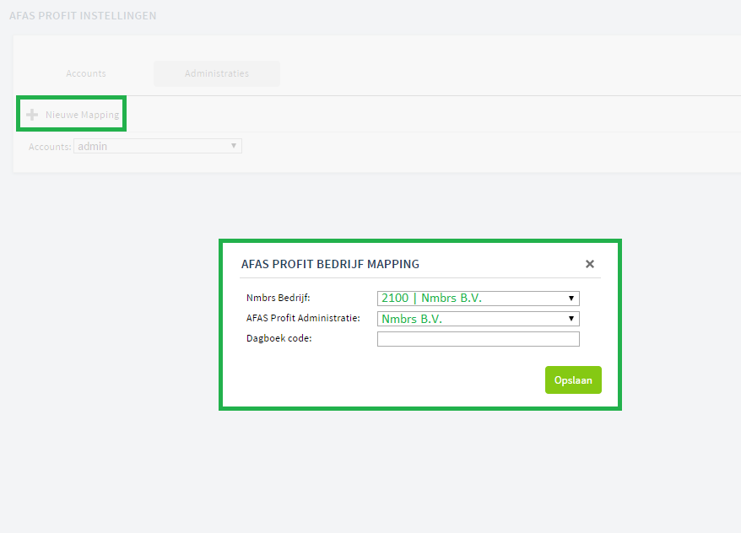Click the Nmbrs Bedrijf label
The width and height of the screenshot is (741, 533).
(279, 298)
